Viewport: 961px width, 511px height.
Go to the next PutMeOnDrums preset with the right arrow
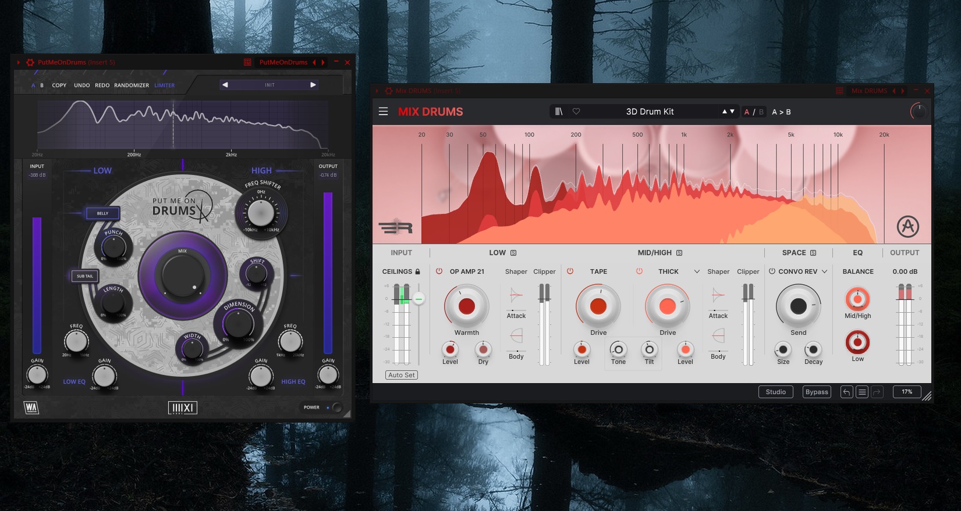click(x=313, y=85)
